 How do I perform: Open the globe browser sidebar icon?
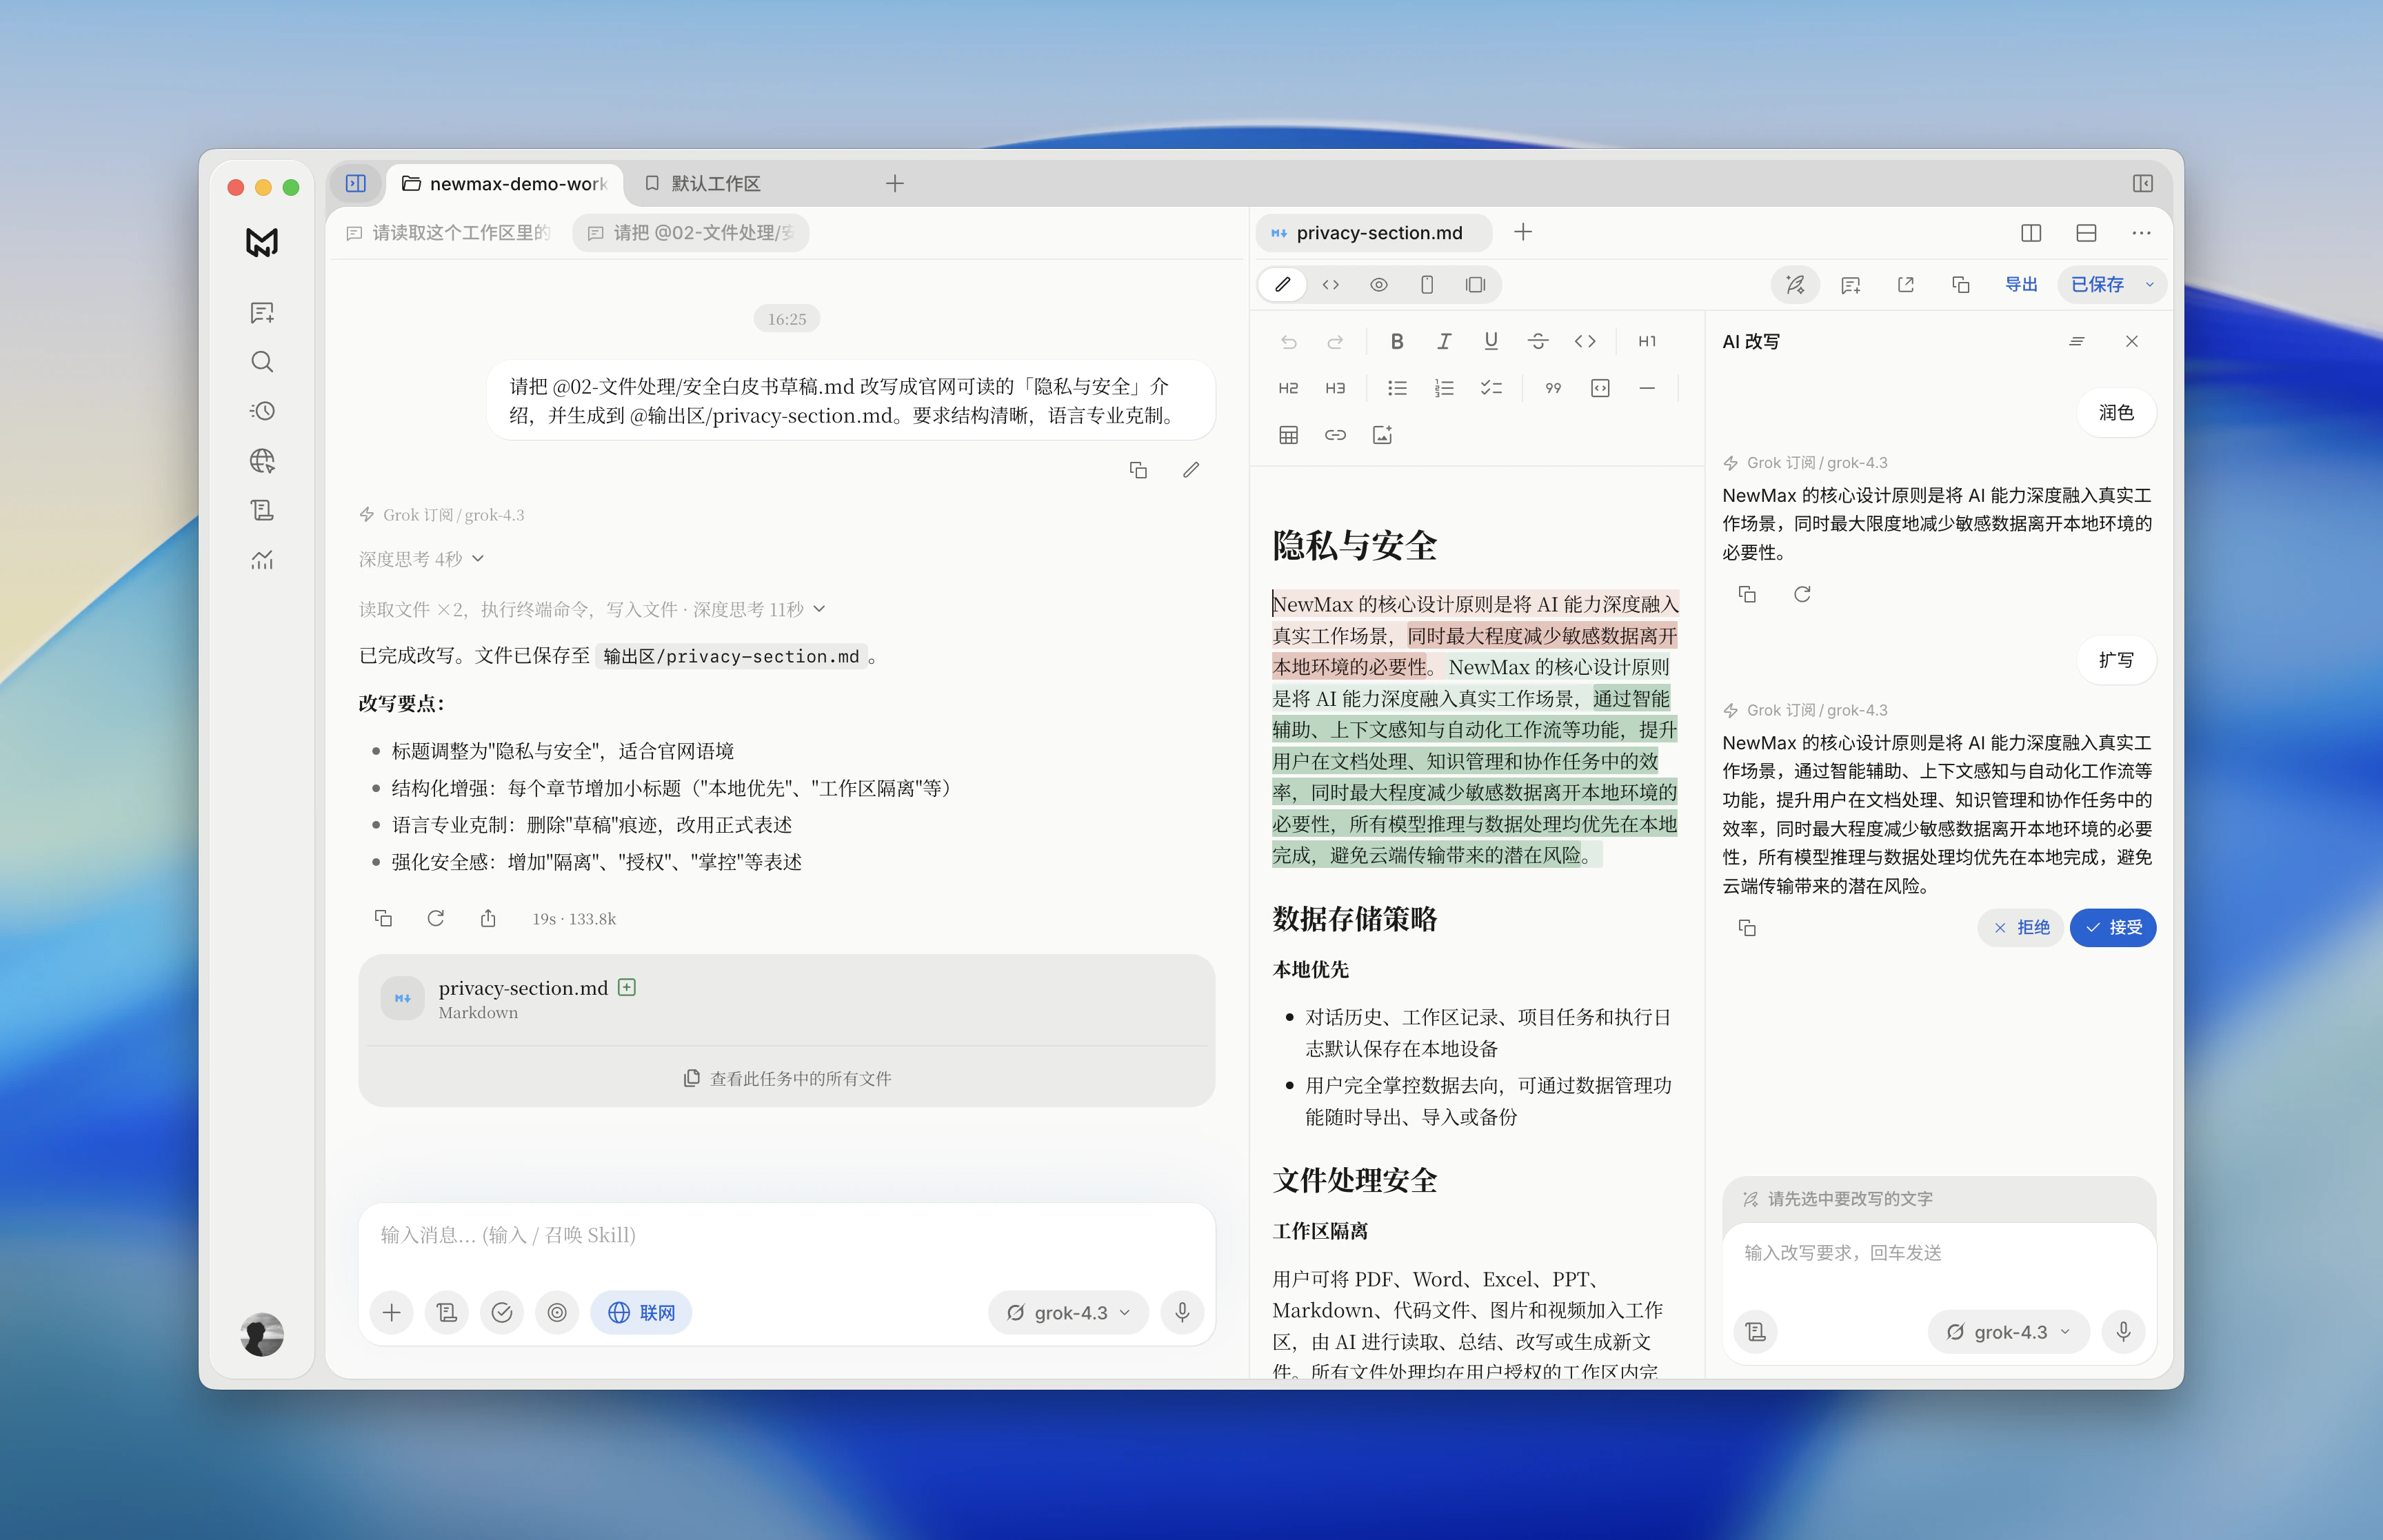click(262, 461)
